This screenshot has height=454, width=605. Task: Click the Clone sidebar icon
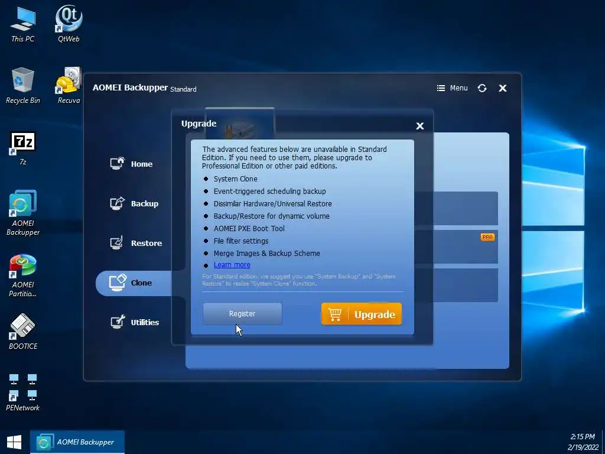[118, 283]
